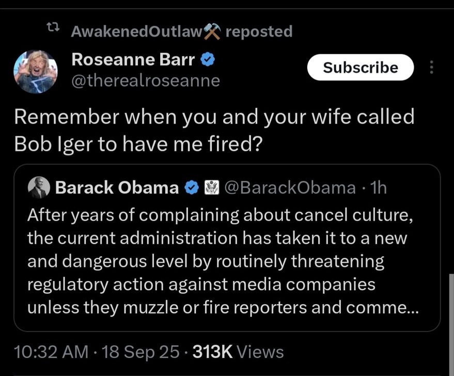The image size is (454, 376).
Task: Open the @therealroseanne handle
Action: [x=145, y=81]
